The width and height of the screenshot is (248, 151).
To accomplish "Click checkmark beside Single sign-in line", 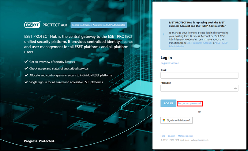I will [x=26, y=82].
